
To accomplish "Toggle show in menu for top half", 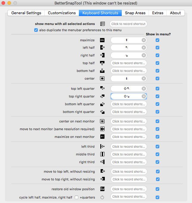I will click(157, 63).
